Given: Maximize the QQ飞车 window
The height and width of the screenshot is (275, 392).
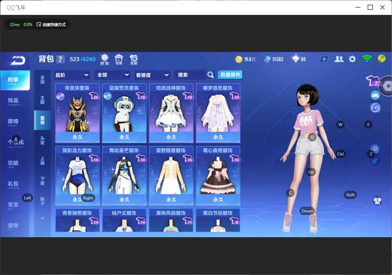Looking at the screenshot, I should 370,7.
